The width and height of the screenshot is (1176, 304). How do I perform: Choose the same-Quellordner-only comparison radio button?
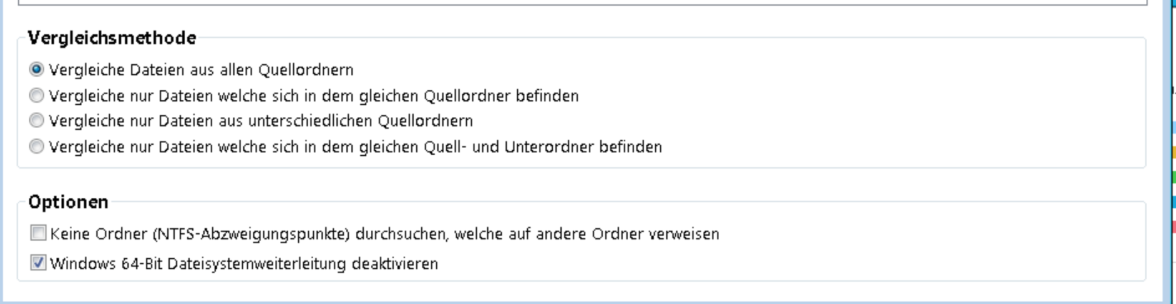click(36, 95)
